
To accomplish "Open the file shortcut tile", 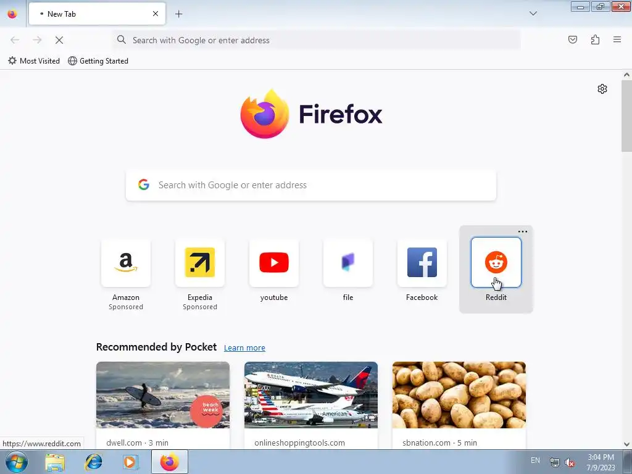I will coord(348,263).
